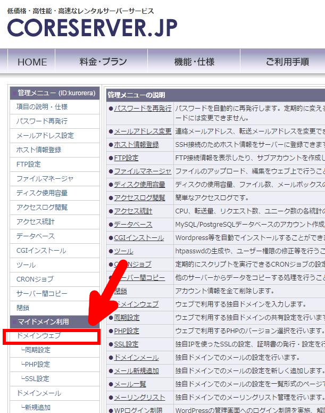This screenshot has height=413, width=325.
Task: Click ドメインメール link in table
Action: 136,358
